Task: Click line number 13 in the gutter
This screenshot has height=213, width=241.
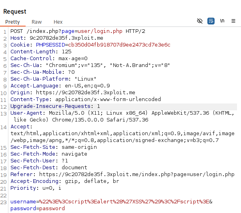Action: pyautogui.click(x=4, y=113)
